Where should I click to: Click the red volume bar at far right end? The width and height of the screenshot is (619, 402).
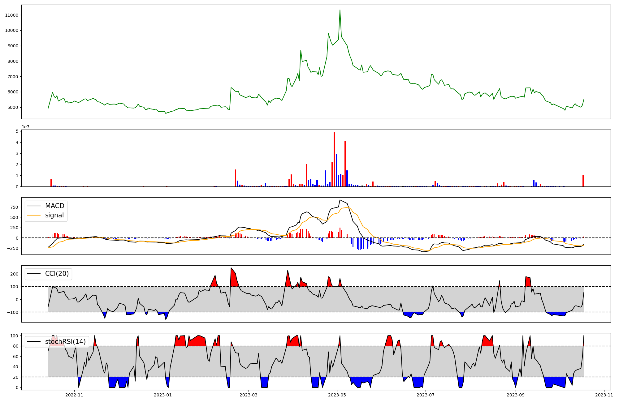(583, 181)
